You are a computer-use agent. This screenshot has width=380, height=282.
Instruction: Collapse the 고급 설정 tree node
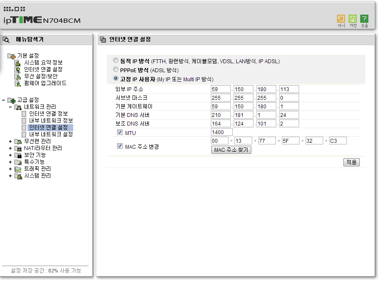tap(3, 100)
